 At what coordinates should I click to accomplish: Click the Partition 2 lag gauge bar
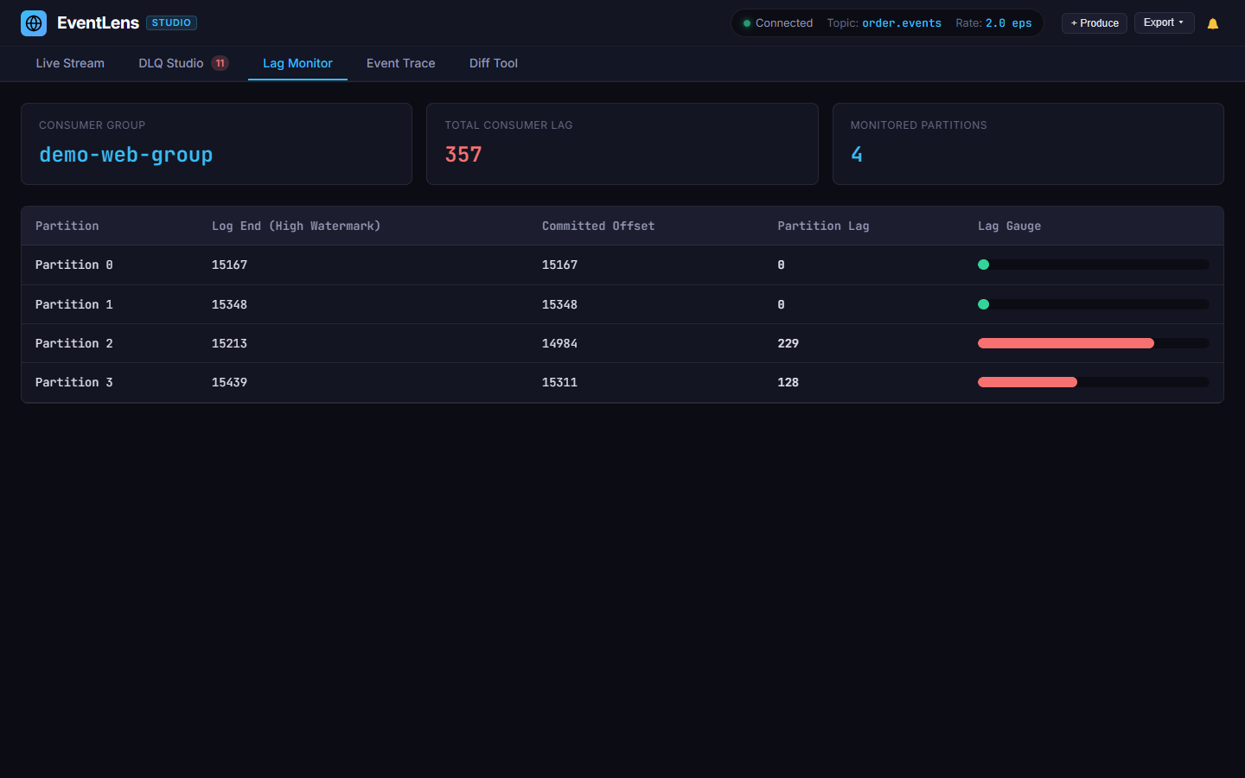[1094, 343]
